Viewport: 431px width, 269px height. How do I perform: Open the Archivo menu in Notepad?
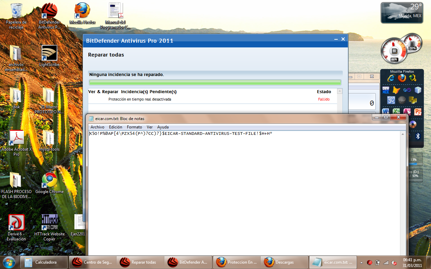point(97,127)
